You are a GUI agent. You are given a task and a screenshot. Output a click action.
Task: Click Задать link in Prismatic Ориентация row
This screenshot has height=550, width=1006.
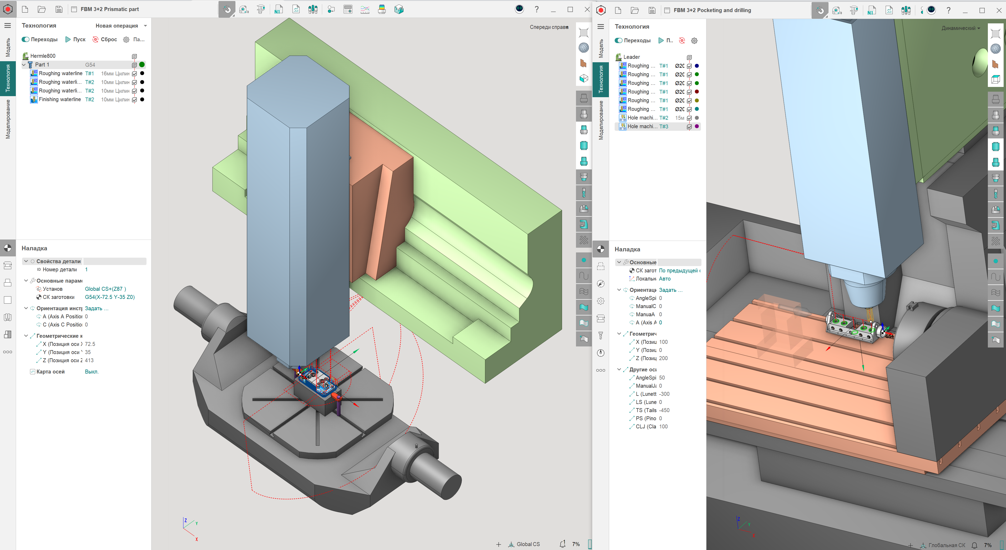pyautogui.click(x=97, y=308)
